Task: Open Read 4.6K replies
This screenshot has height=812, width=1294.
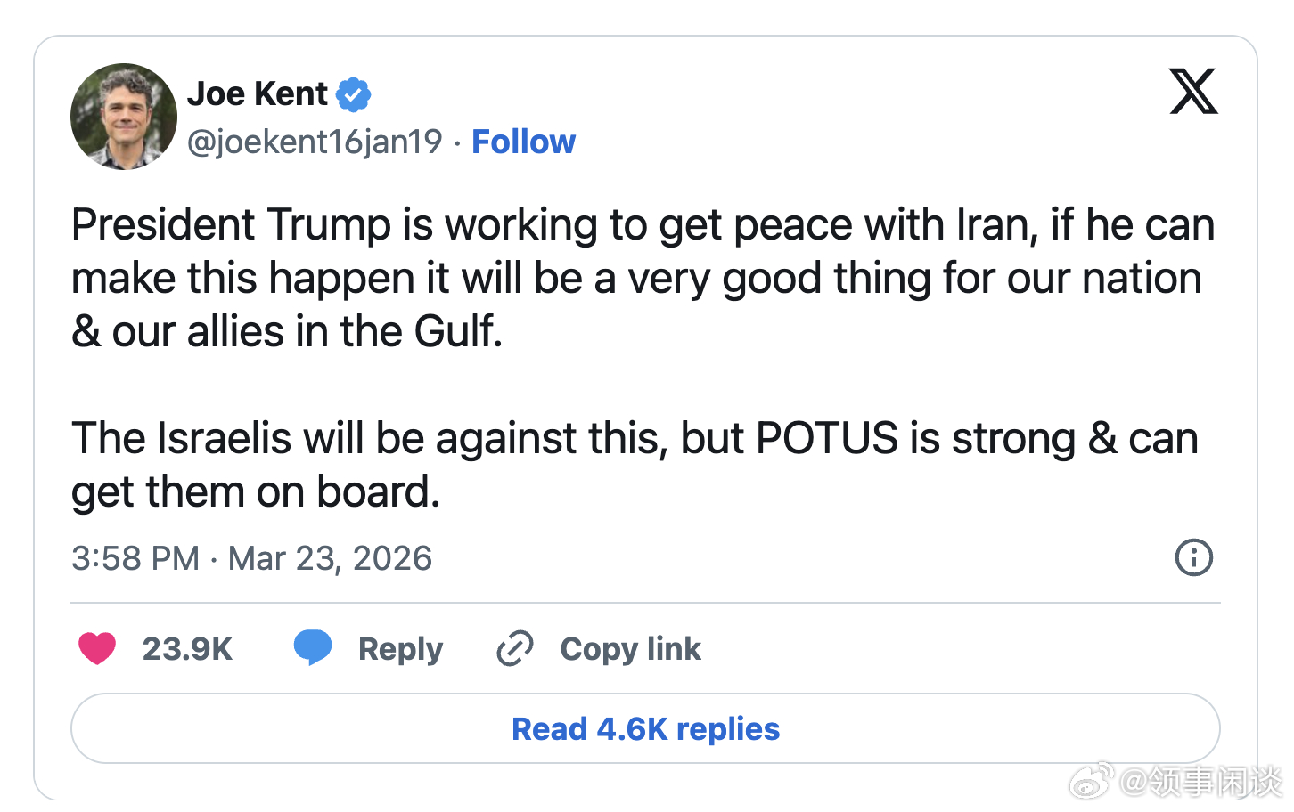Action: click(x=645, y=728)
